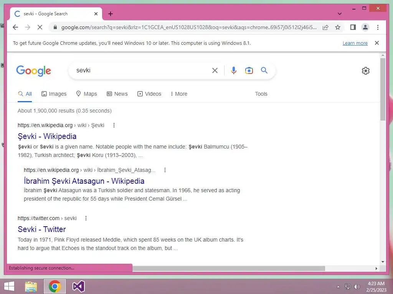Click the twitter.com › sevki URL text
Viewport: 393px width, 294px height.
coord(47,218)
